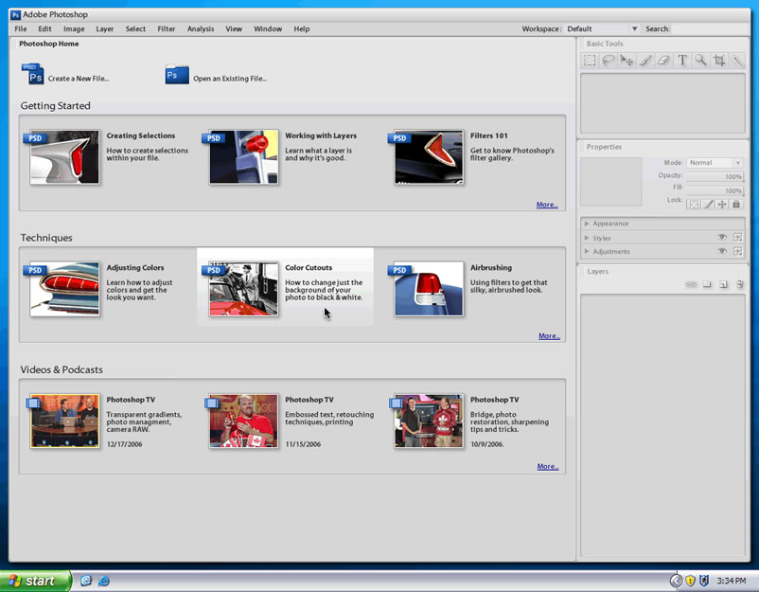Toggle Styles visibility eye icon

722,238
